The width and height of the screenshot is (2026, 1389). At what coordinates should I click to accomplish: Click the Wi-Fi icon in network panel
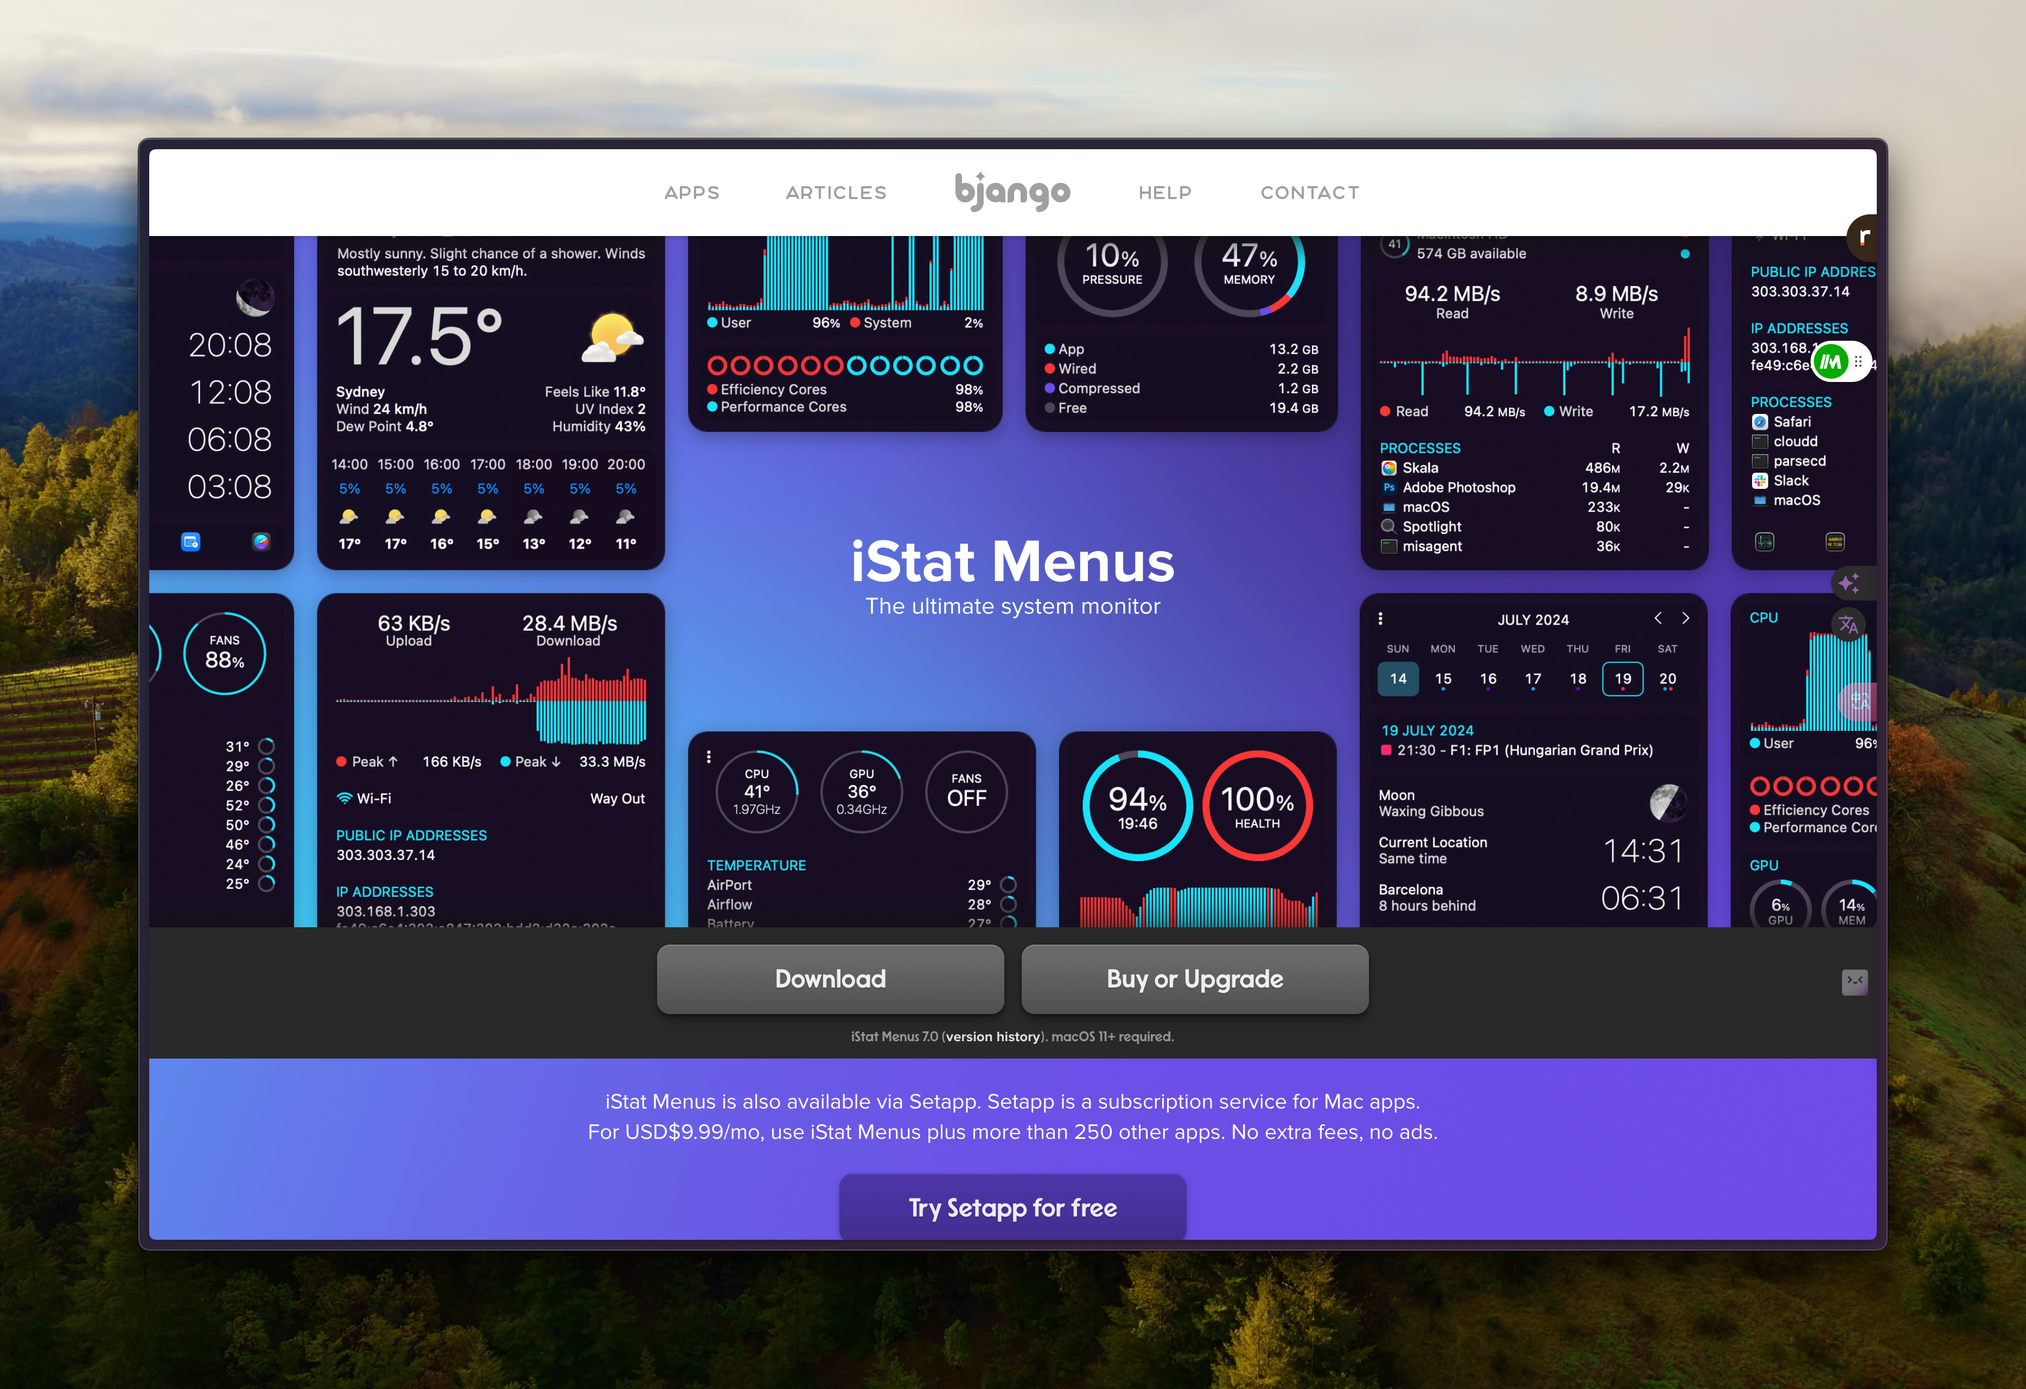[x=345, y=798]
